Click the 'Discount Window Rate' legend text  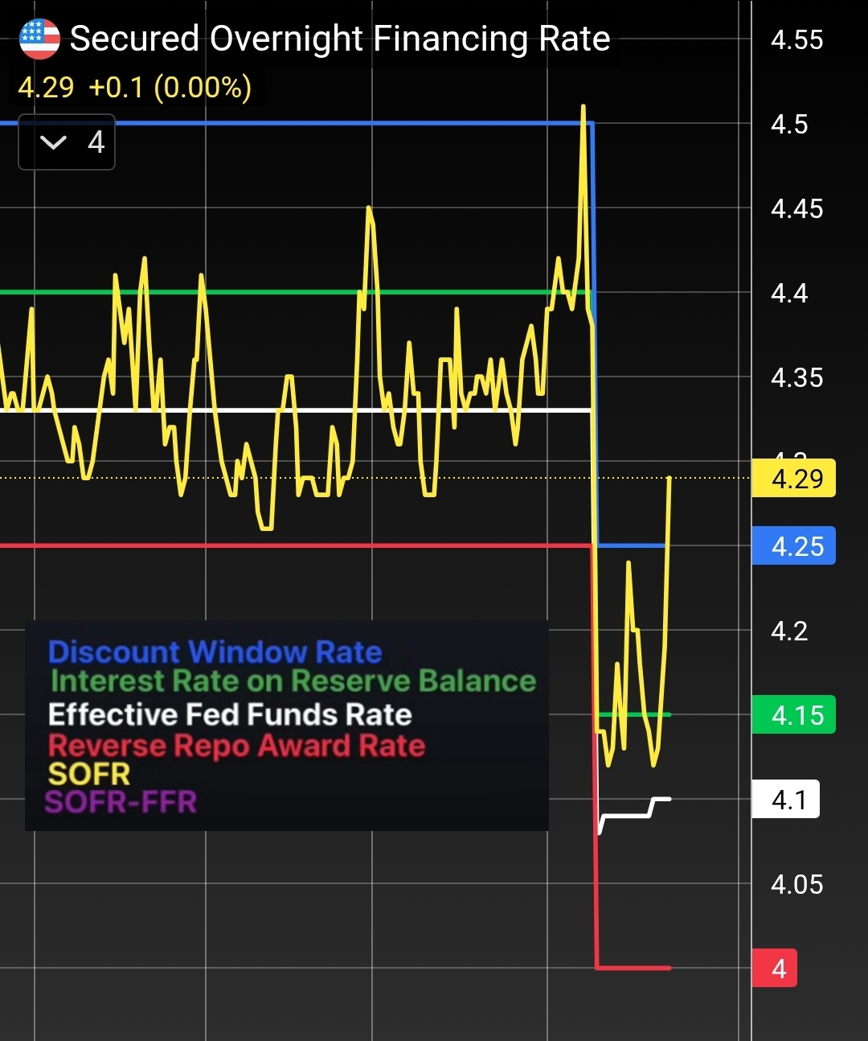point(215,652)
